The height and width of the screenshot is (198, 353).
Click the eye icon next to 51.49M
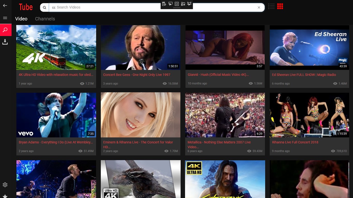(x=80, y=151)
